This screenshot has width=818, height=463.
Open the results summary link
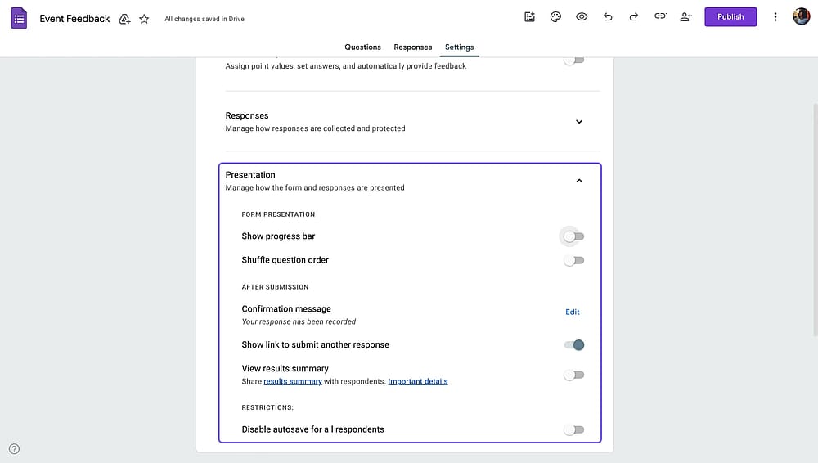tap(293, 381)
